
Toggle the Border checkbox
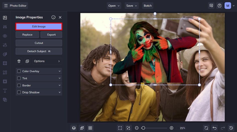point(19,85)
